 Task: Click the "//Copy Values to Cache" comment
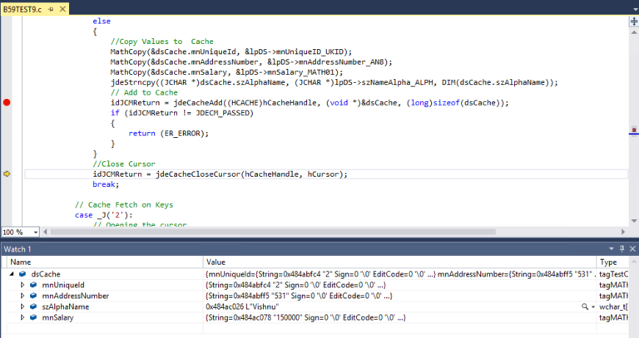161,42
